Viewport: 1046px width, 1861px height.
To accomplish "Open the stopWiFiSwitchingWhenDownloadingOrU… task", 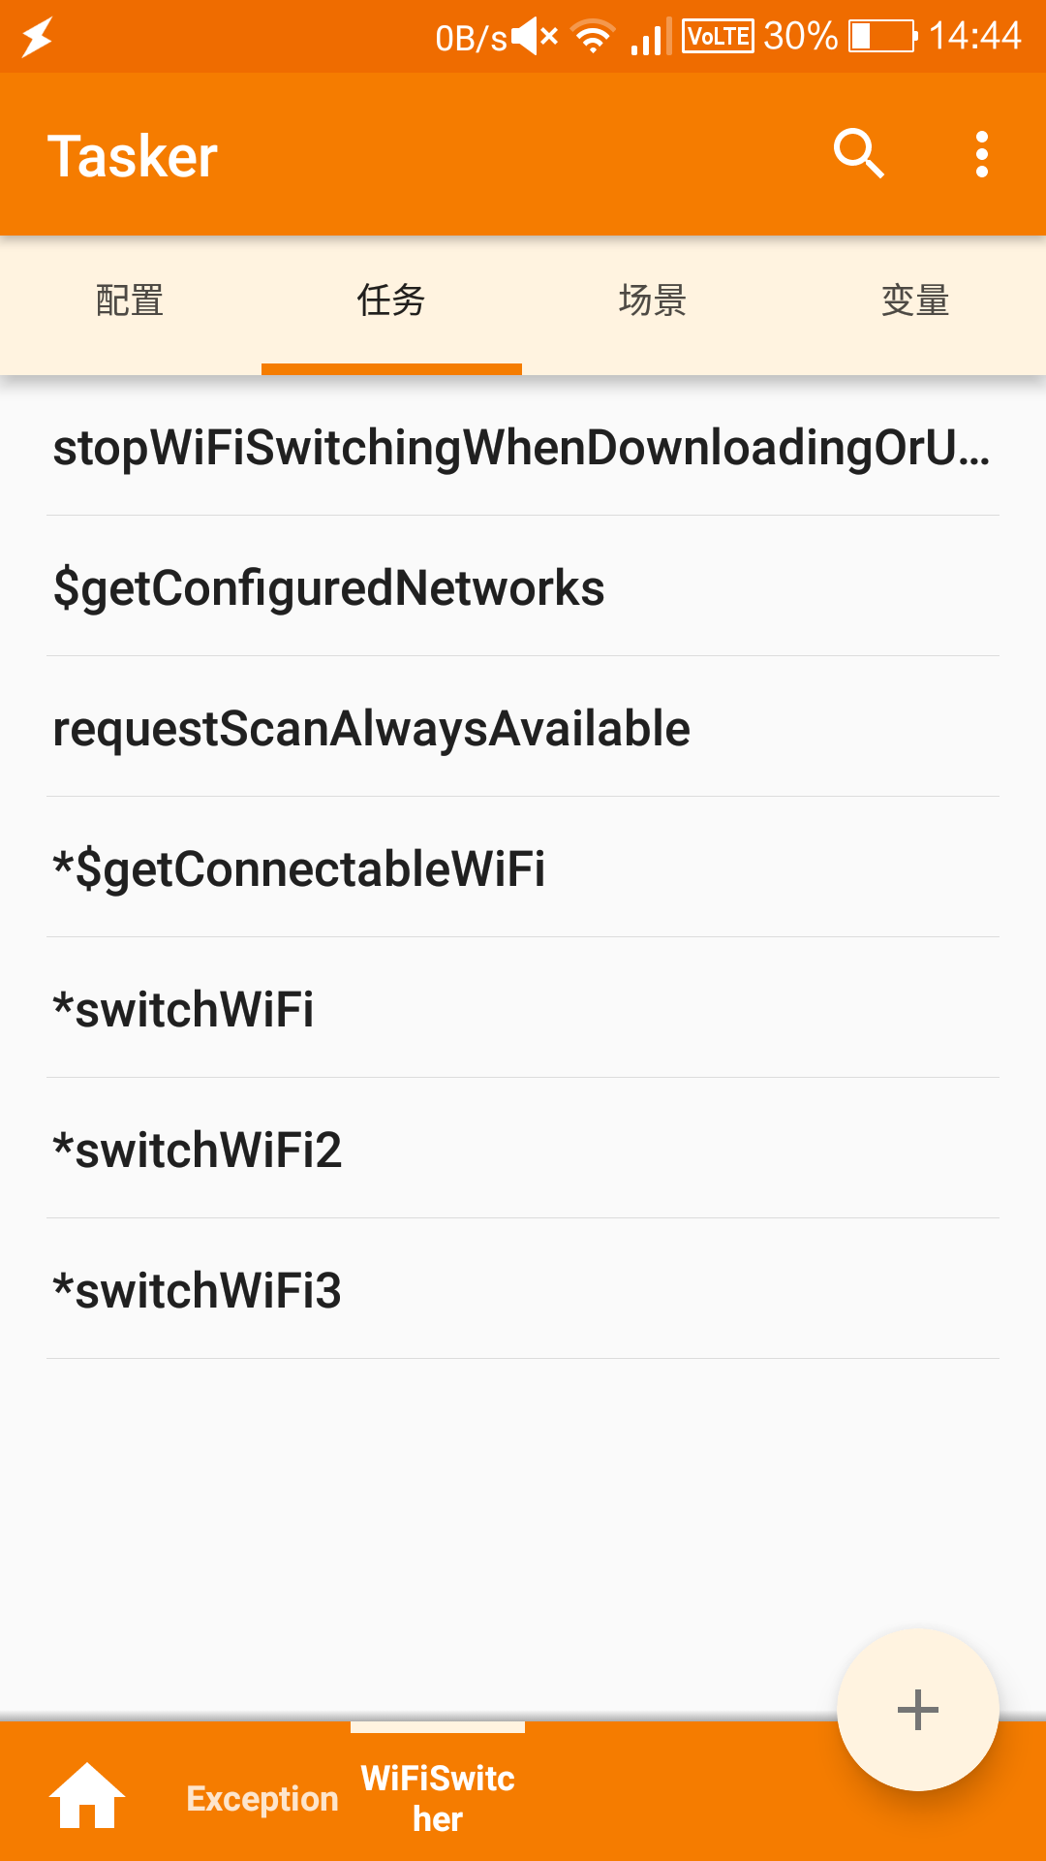I will click(523, 448).
